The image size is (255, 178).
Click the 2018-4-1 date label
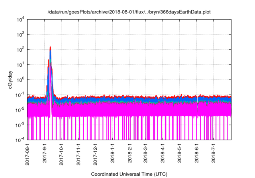[163, 153]
